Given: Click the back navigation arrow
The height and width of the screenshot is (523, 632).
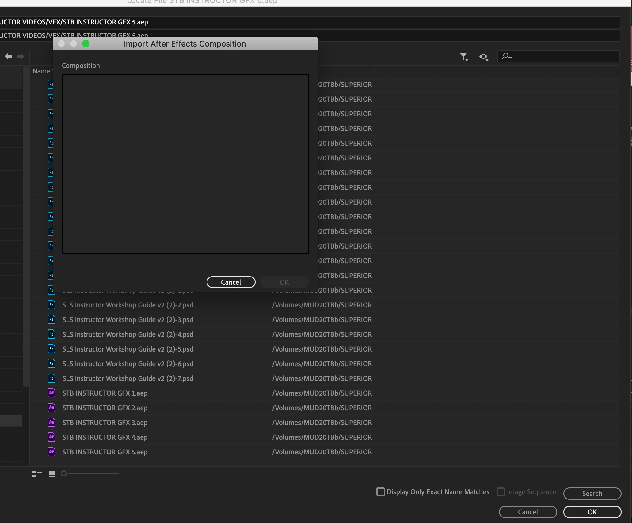Looking at the screenshot, I should coord(9,56).
